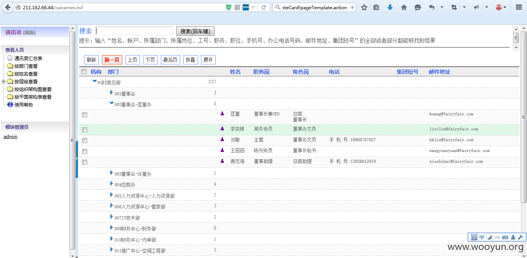This screenshot has width=527, height=258.
Task: Expand 005人力资源中心-人力资源部
Action: pos(111,195)
